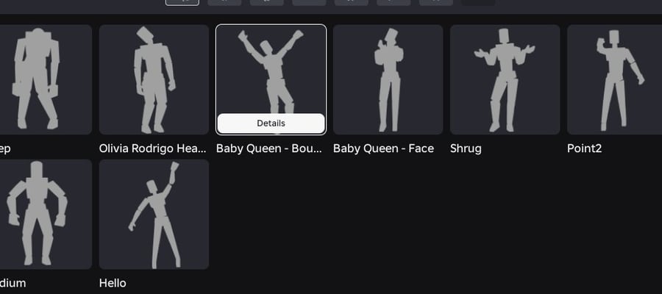Image resolution: width=662 pixels, height=294 pixels.
Task: Select the arms-raised Baby Queen Bounce figure
Action: point(271,70)
